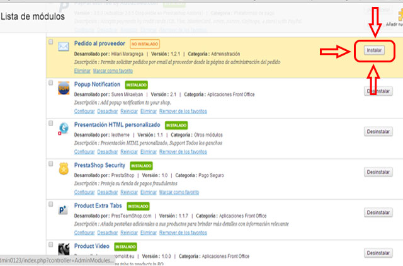403x266 pixels.
Task: Click the Presentación HTML personalizado title
Action: 117,125
